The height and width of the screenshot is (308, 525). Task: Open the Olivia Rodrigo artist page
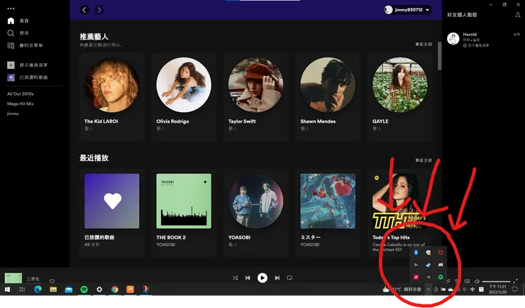point(184,96)
